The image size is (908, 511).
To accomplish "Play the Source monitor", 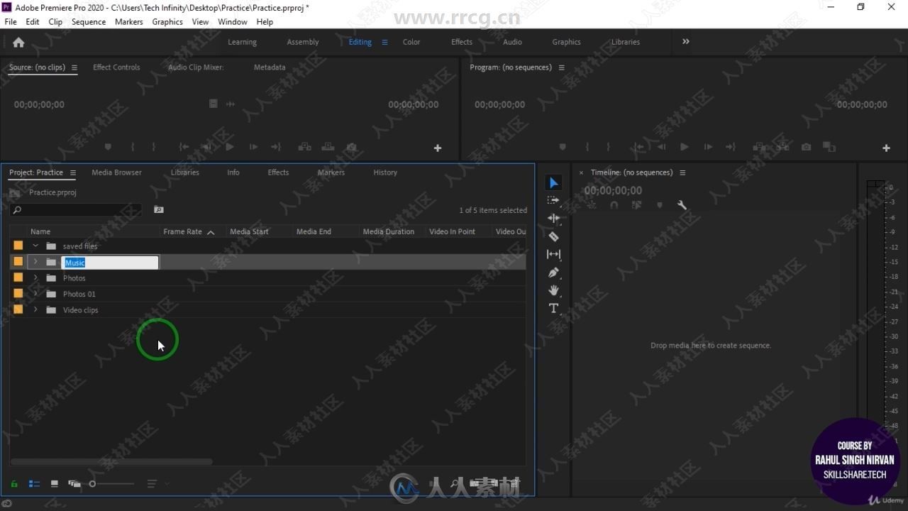I will click(x=229, y=147).
